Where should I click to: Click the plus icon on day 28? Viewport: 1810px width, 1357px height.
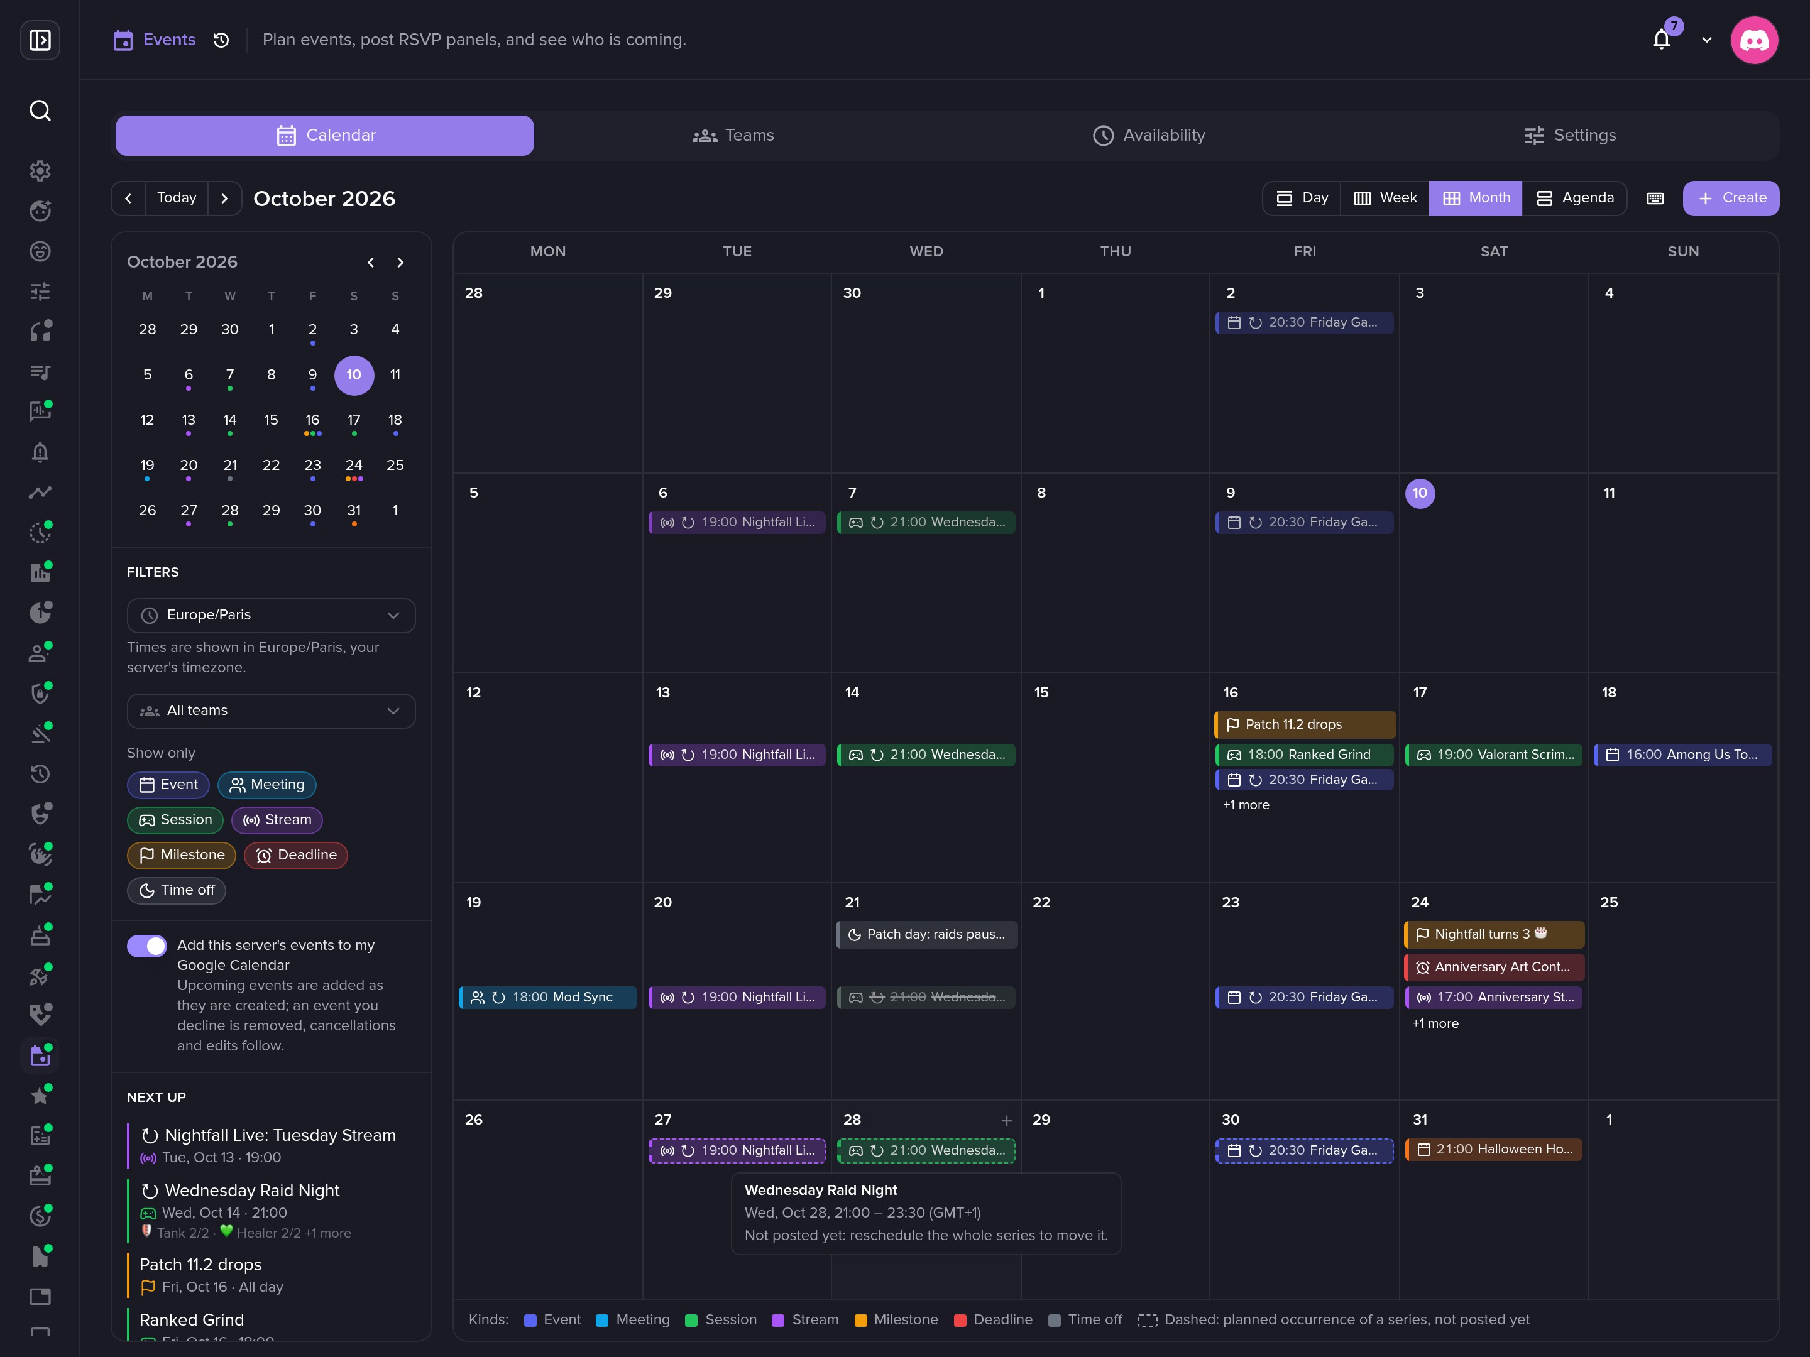click(x=1006, y=1121)
